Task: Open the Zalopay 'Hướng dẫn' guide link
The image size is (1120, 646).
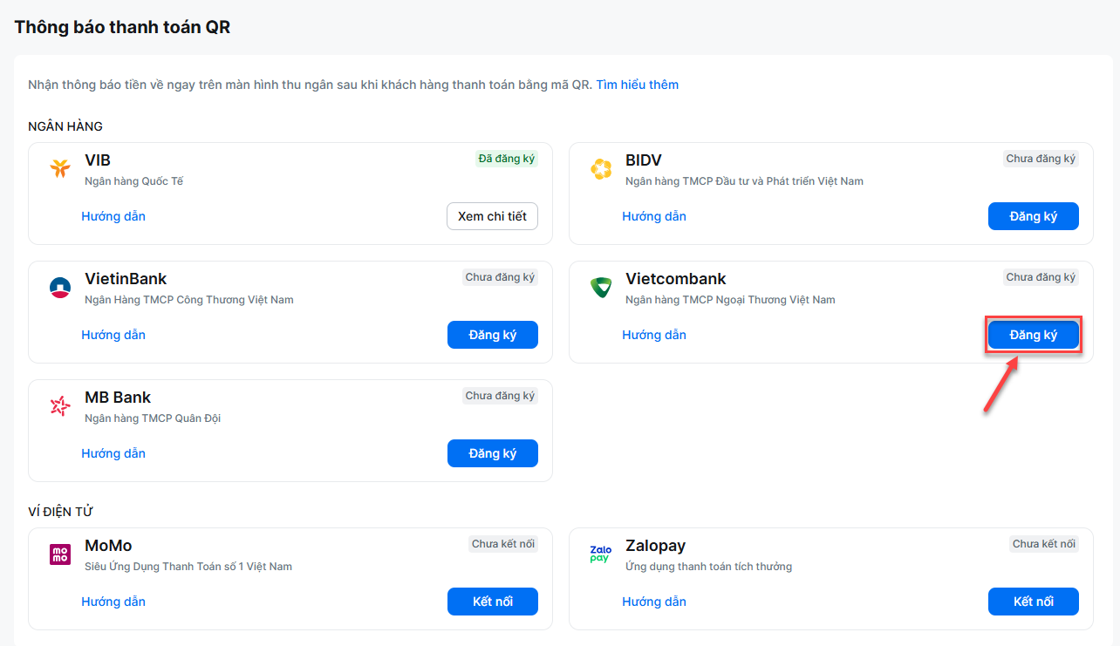Action: (x=654, y=602)
